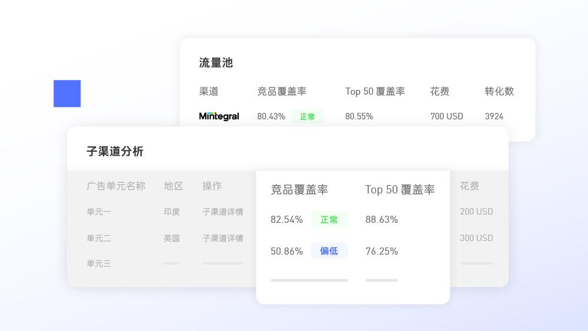The height and width of the screenshot is (331, 588).
Task: Click the 76.25% Top 50 value
Action: click(x=382, y=251)
